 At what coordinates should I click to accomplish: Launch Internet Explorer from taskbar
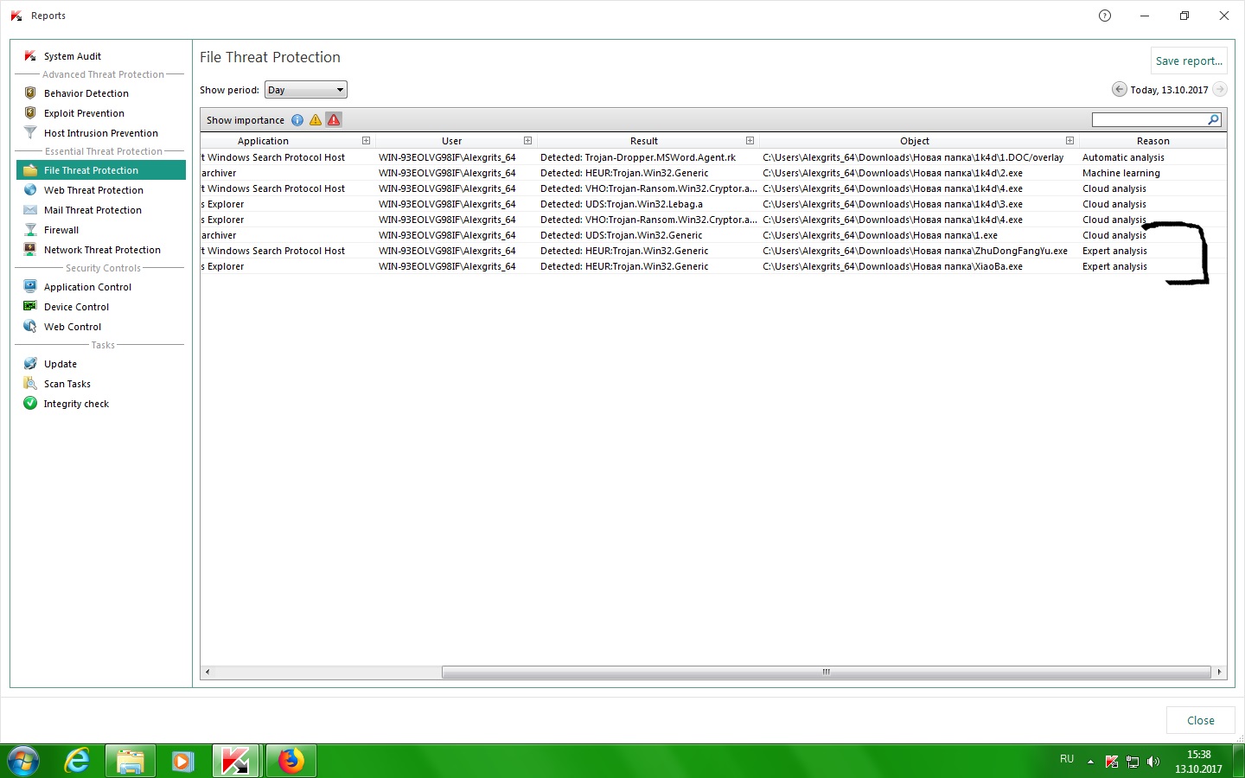77,762
